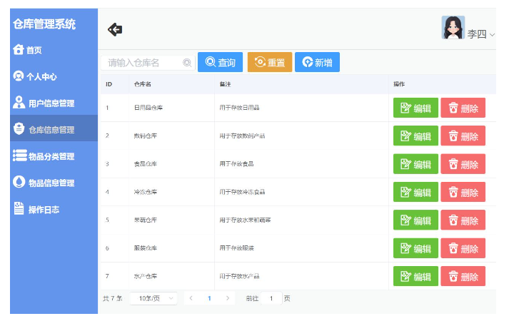Delete the 食品仓库 row
The height and width of the screenshot is (321, 514).
(x=463, y=164)
